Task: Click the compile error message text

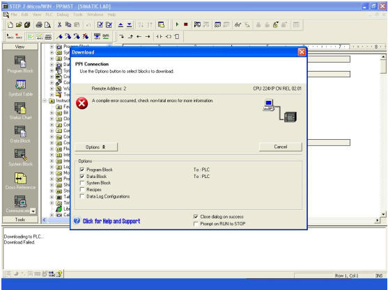Action: (152, 101)
